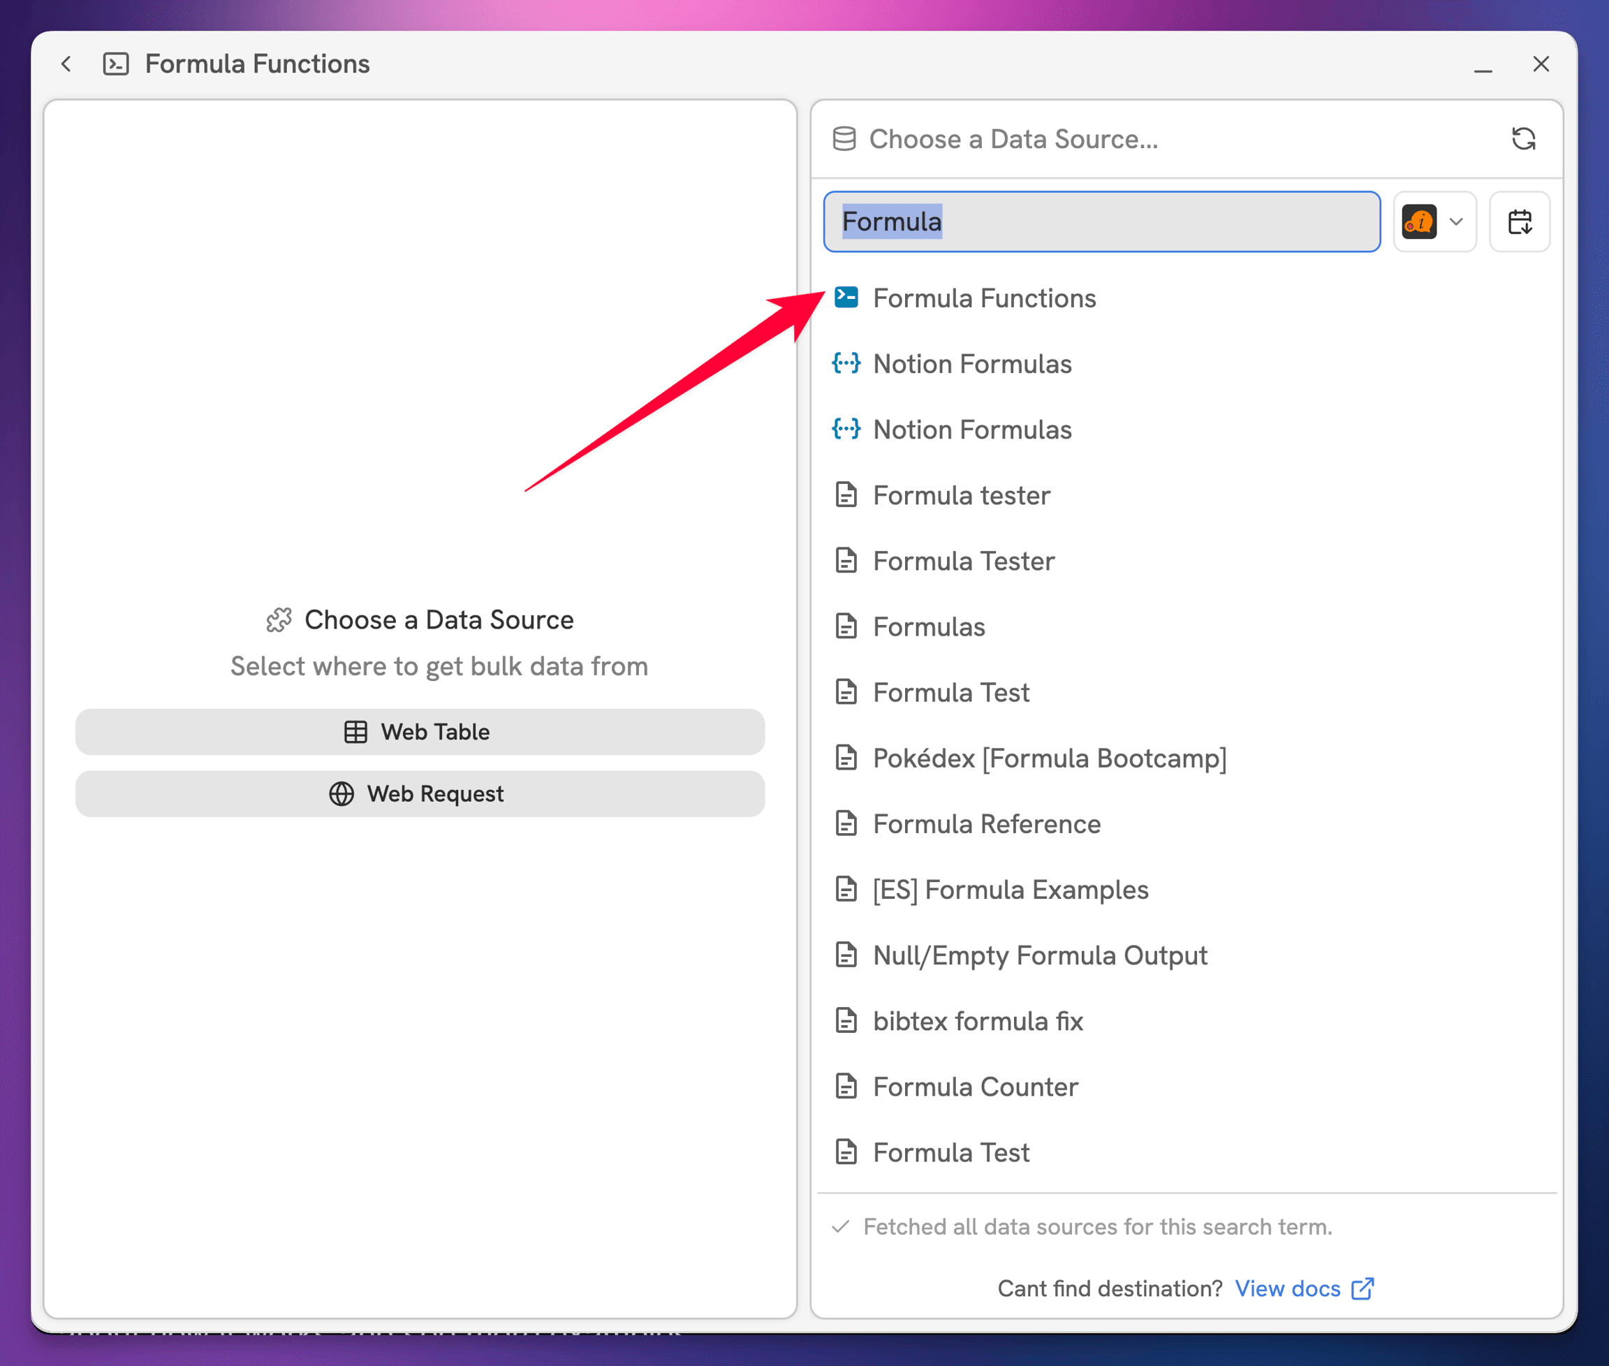The width and height of the screenshot is (1609, 1366).
Task: Choose Formula Reference from the list
Action: point(987,824)
